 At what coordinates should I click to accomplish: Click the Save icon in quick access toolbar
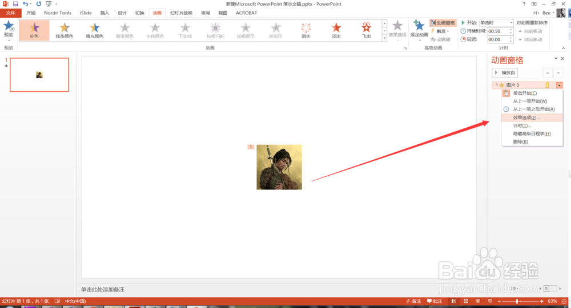click(x=15, y=4)
